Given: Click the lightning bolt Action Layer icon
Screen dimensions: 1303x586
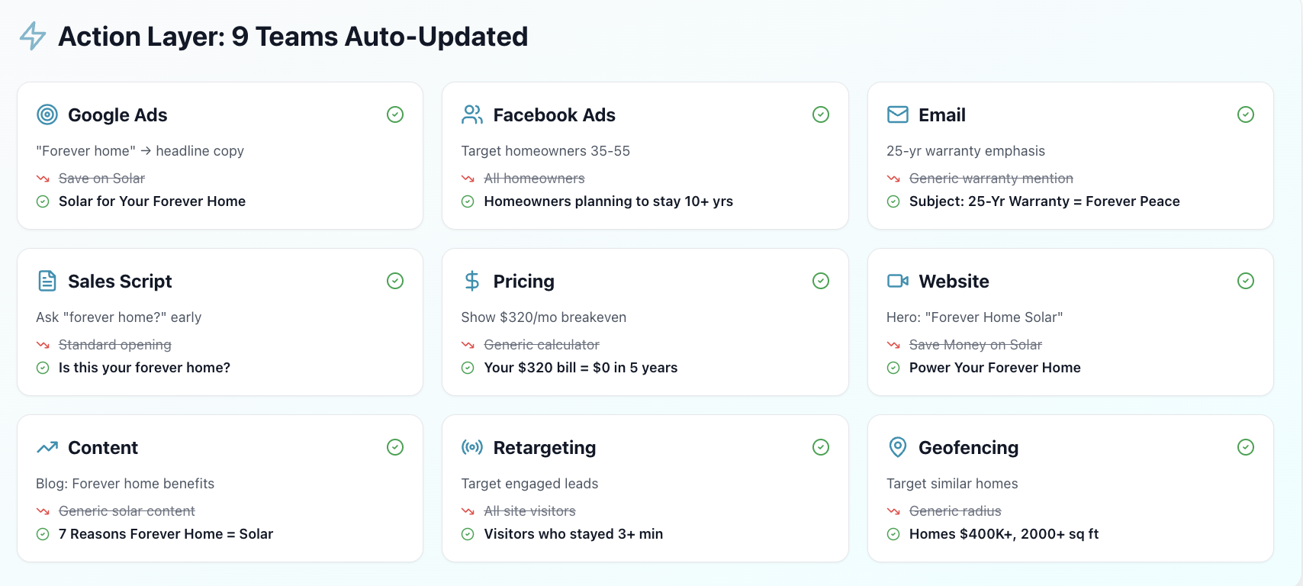Looking at the screenshot, I should pos(33,36).
